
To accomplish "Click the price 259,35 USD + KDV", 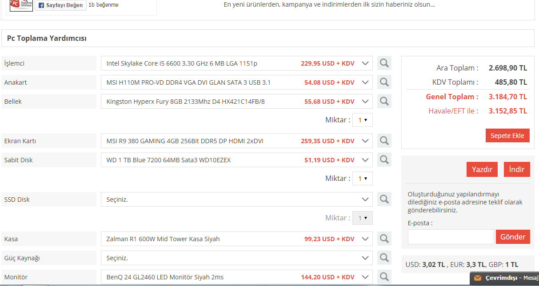I will click(327, 141).
